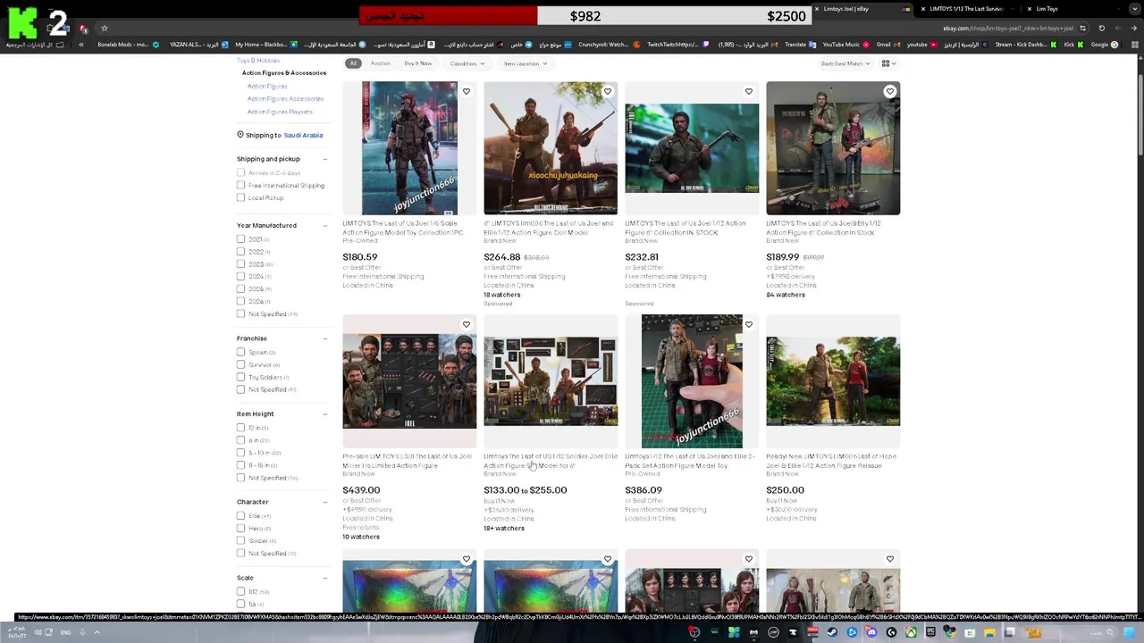Switch to the Auction tab
Viewport: 1144px width, 643px height.
[x=380, y=63]
